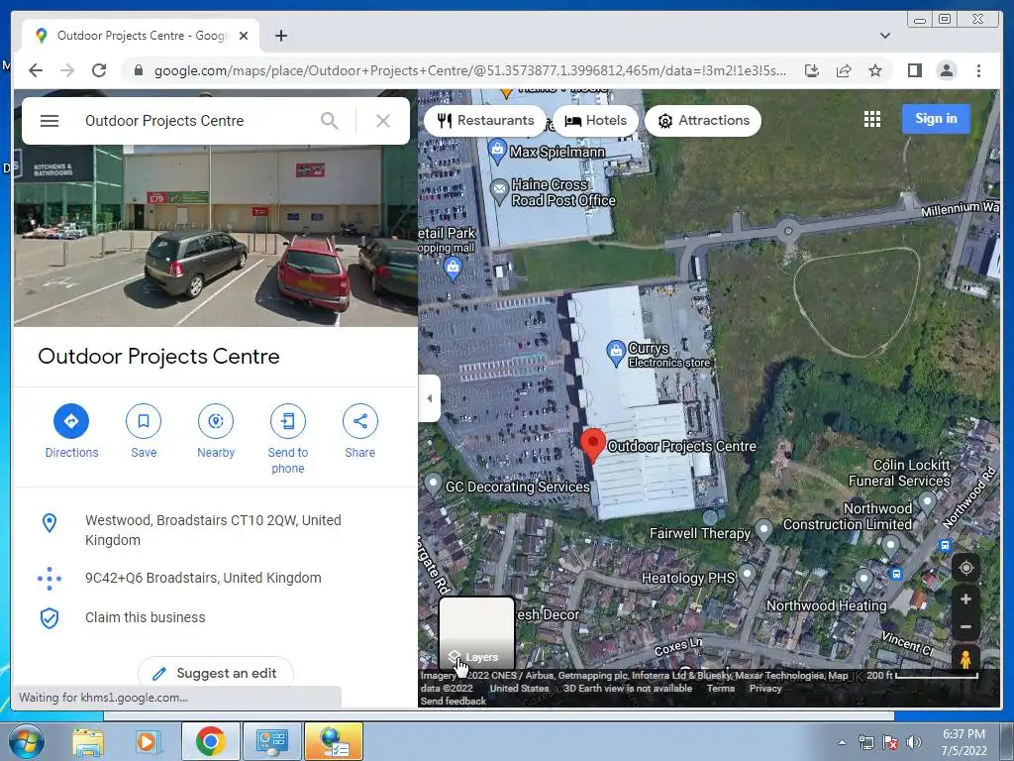This screenshot has height=761, width=1014.
Task: Click the Suggest an edit button
Action: pyautogui.click(x=215, y=673)
